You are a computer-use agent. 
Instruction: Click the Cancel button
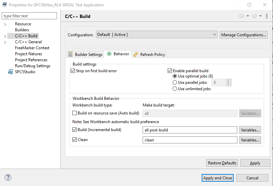tap(252, 178)
